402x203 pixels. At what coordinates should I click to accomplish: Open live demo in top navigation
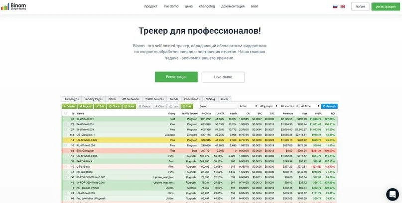coord(171,6)
